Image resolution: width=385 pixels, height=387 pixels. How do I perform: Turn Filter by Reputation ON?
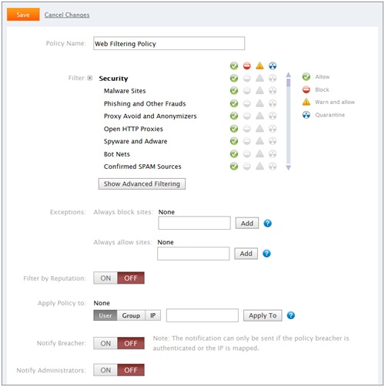(105, 278)
